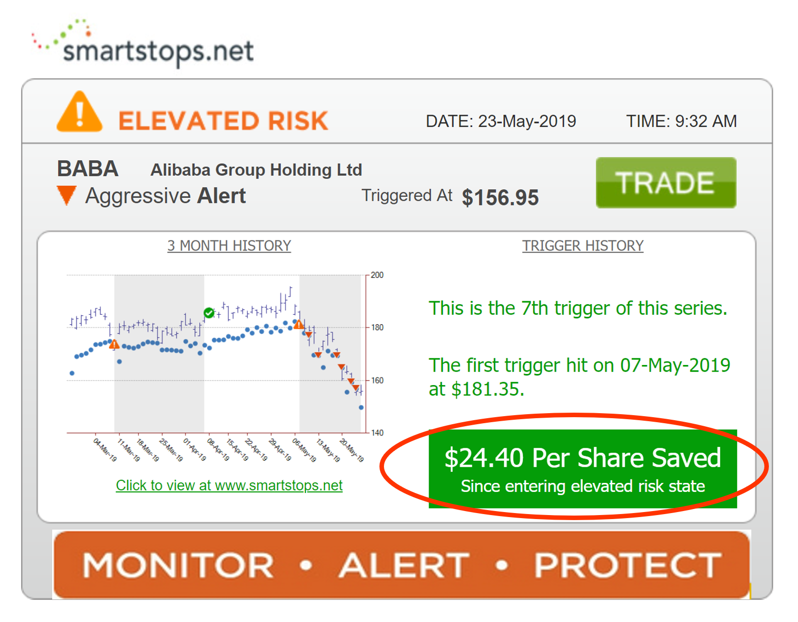This screenshot has width=798, height=622.
Task: Select the 3 MONTH HISTORY heading
Action: click(x=229, y=245)
